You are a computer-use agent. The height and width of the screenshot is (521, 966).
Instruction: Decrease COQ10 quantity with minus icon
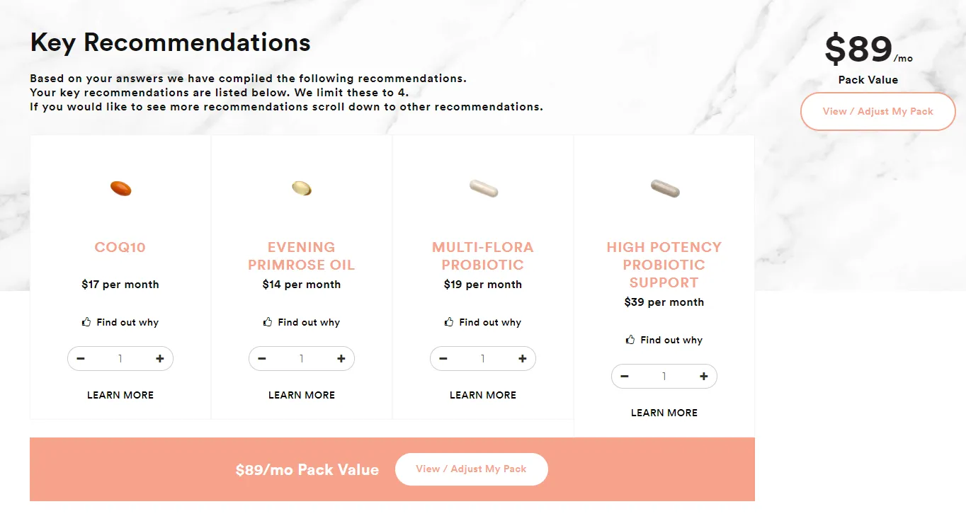point(81,359)
